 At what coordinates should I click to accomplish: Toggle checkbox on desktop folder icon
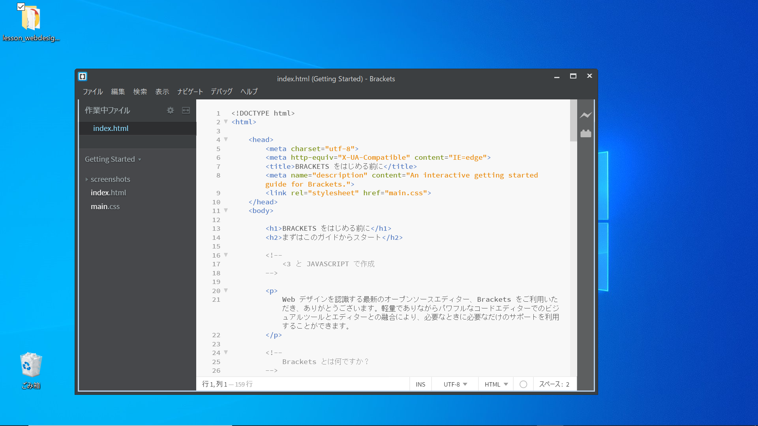(x=21, y=7)
